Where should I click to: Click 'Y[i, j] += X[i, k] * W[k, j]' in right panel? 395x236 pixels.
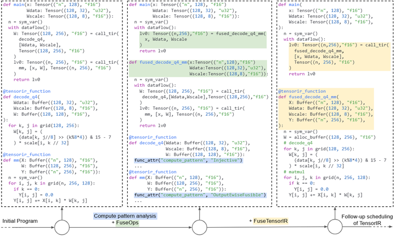coord(326,195)
